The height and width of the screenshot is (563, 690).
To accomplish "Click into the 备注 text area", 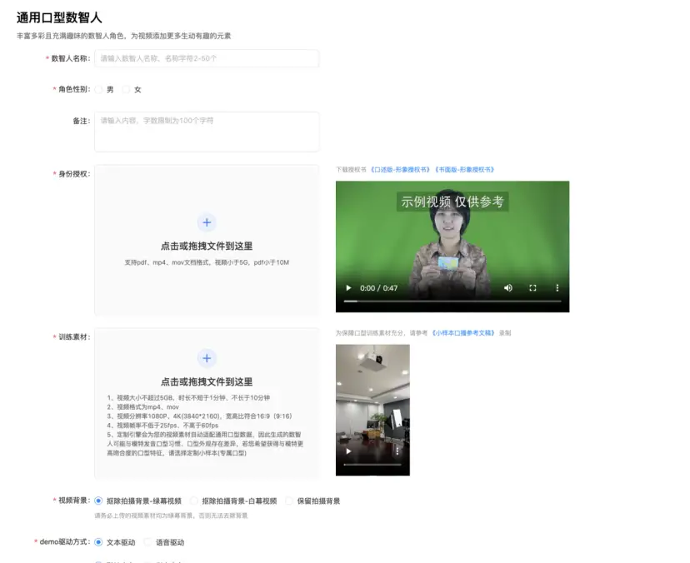I will click(207, 132).
